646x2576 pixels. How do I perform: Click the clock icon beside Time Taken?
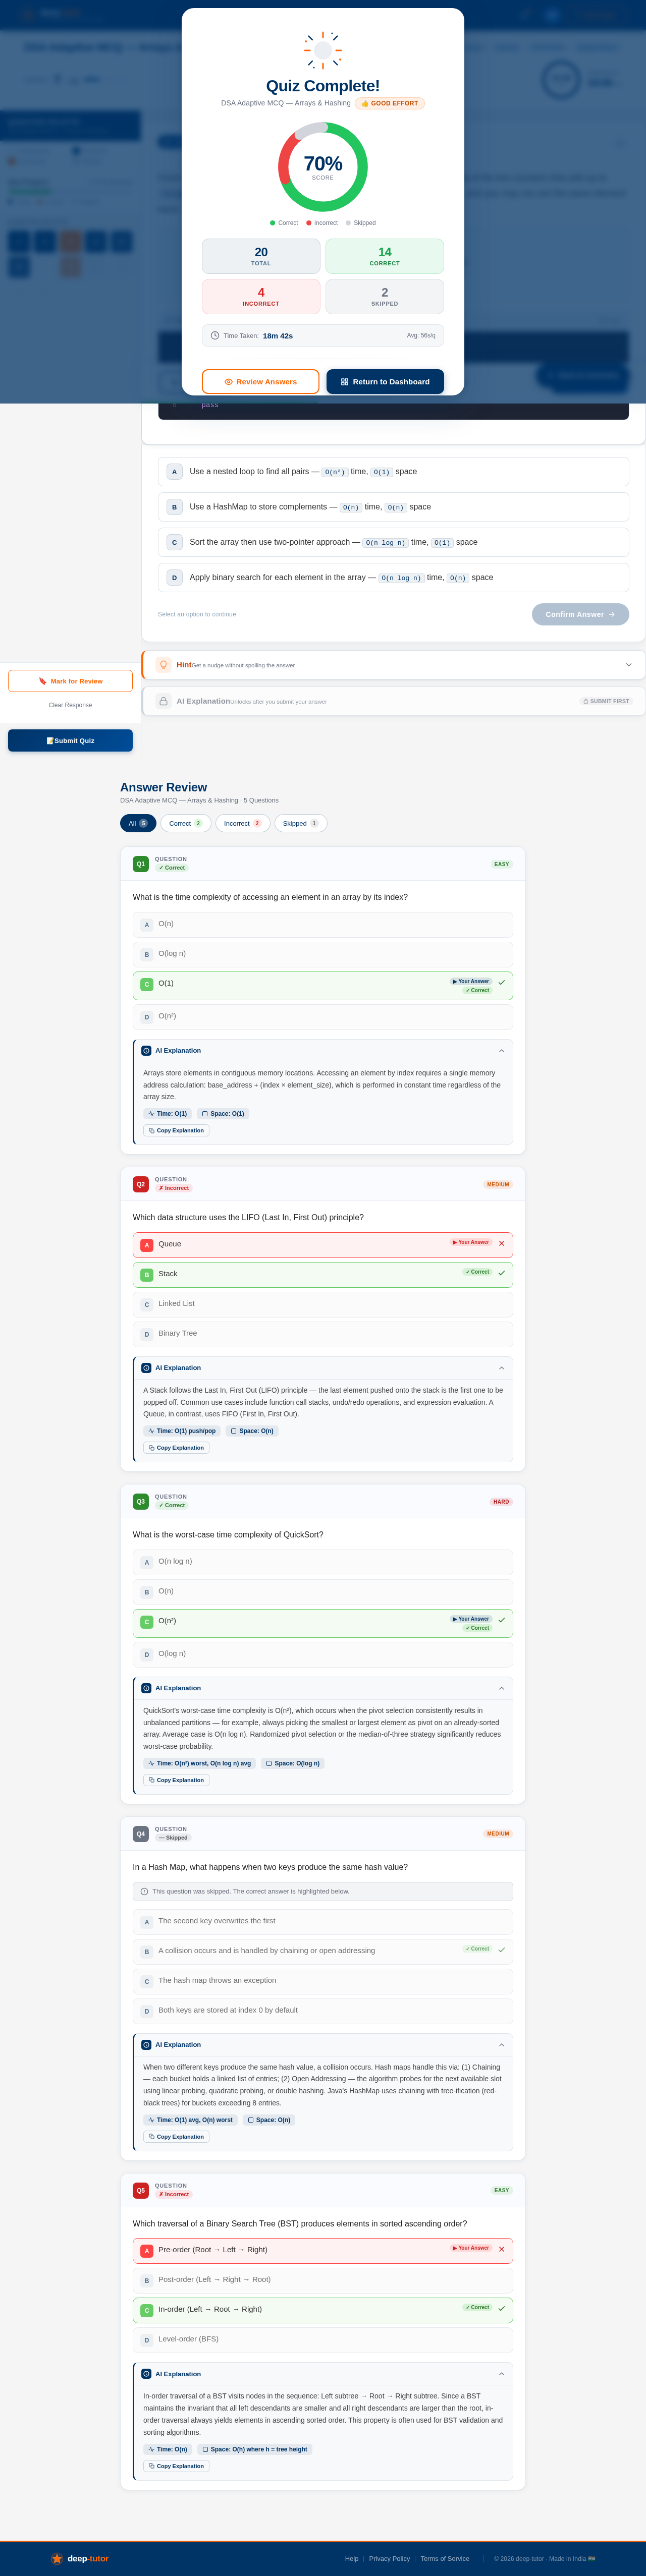click(215, 336)
